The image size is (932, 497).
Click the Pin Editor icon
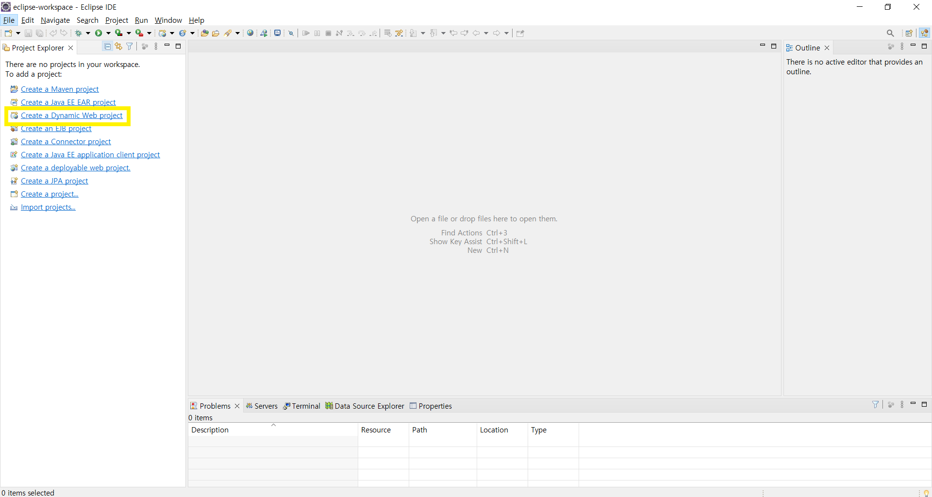520,33
